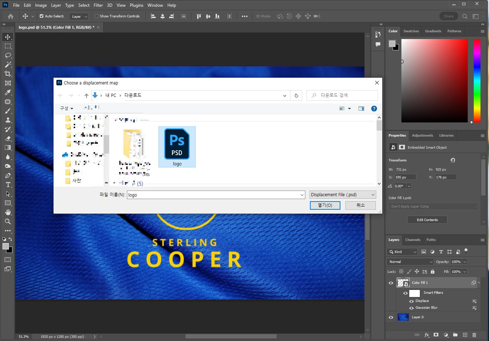Open Displacement File (.psd) type dropdown
This screenshot has height=341, width=489.
[x=343, y=195]
